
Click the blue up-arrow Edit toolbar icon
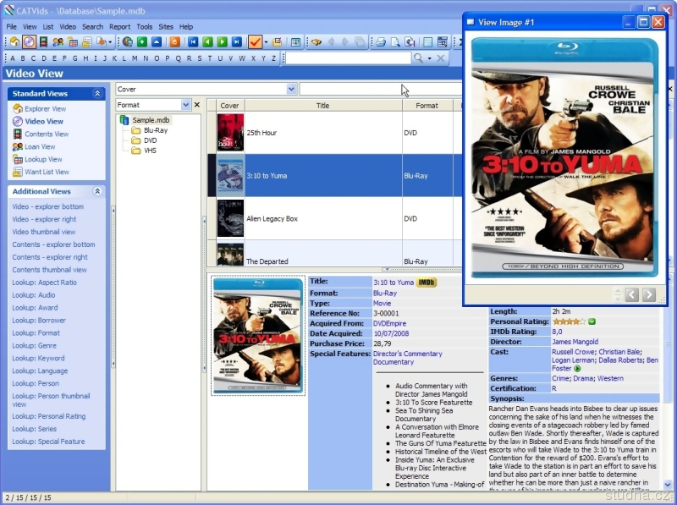point(157,41)
